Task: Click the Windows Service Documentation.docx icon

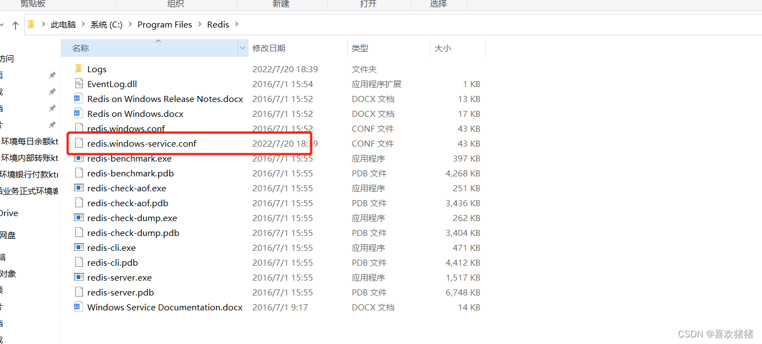Action: [x=78, y=307]
